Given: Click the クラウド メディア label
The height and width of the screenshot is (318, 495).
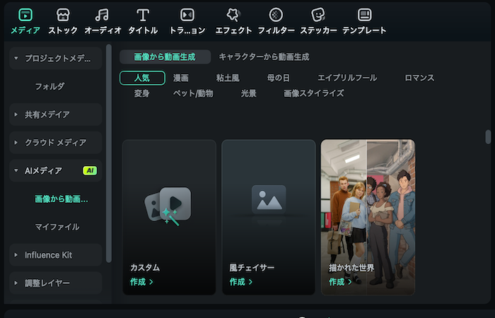Looking at the screenshot, I should (56, 143).
